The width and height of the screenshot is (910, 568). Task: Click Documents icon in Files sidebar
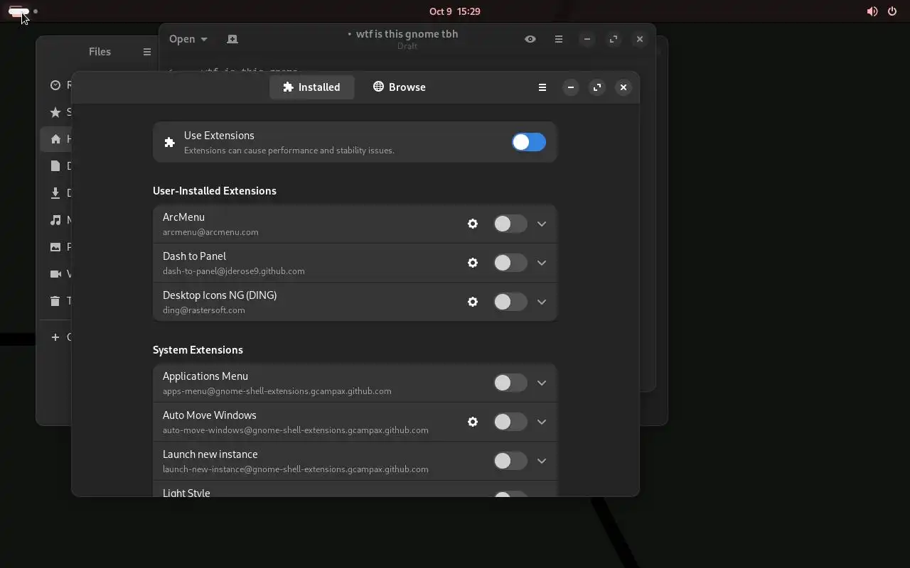pos(55,166)
